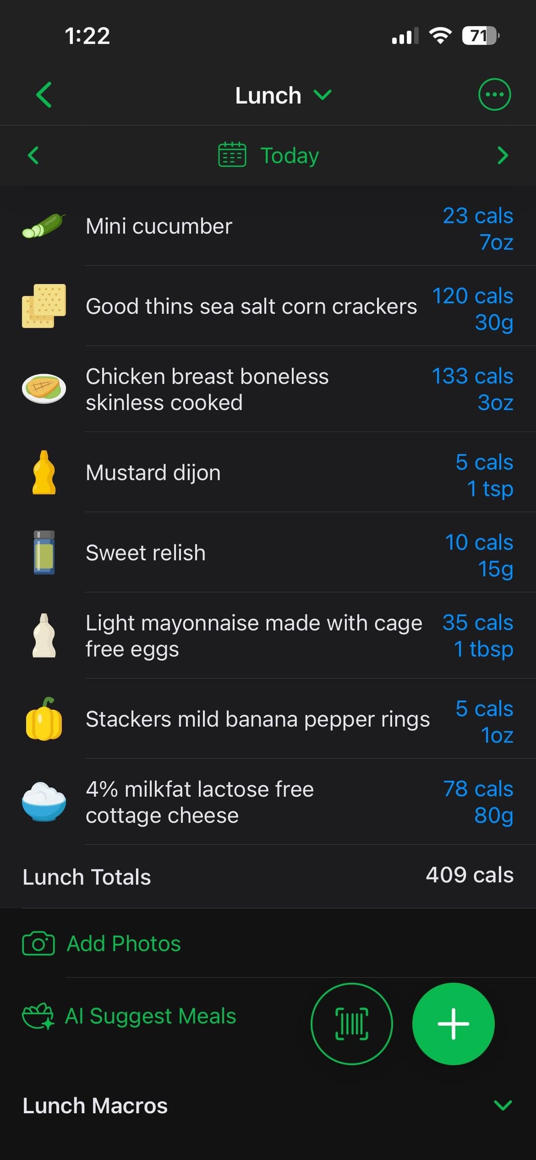Tap the calendar icon next to Today
The width and height of the screenshot is (536, 1160).
[232, 155]
